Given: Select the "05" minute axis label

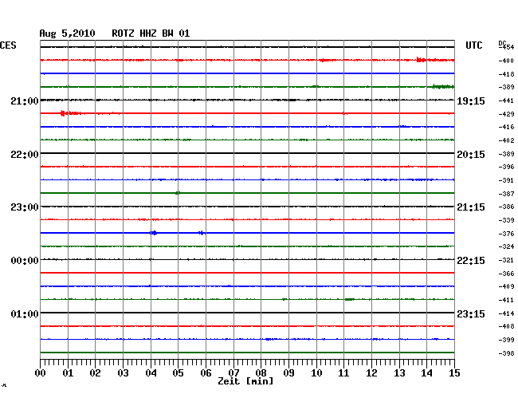Looking at the screenshot, I should tap(178, 373).
